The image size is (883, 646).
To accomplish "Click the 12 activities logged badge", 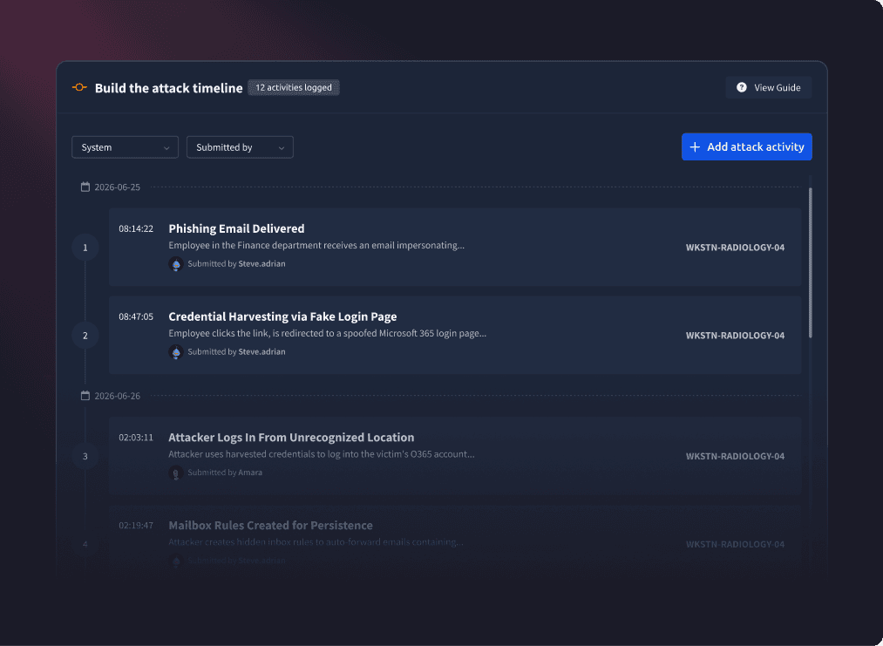I will [x=294, y=87].
